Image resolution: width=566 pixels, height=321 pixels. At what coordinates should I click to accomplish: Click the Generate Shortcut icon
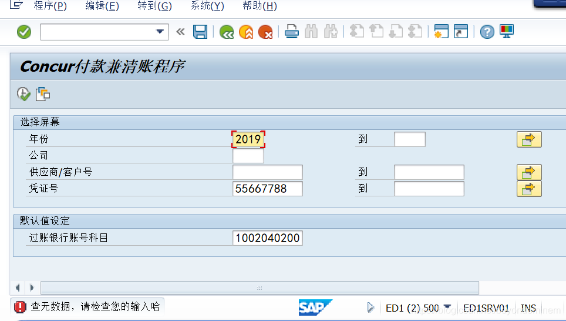tap(460, 31)
